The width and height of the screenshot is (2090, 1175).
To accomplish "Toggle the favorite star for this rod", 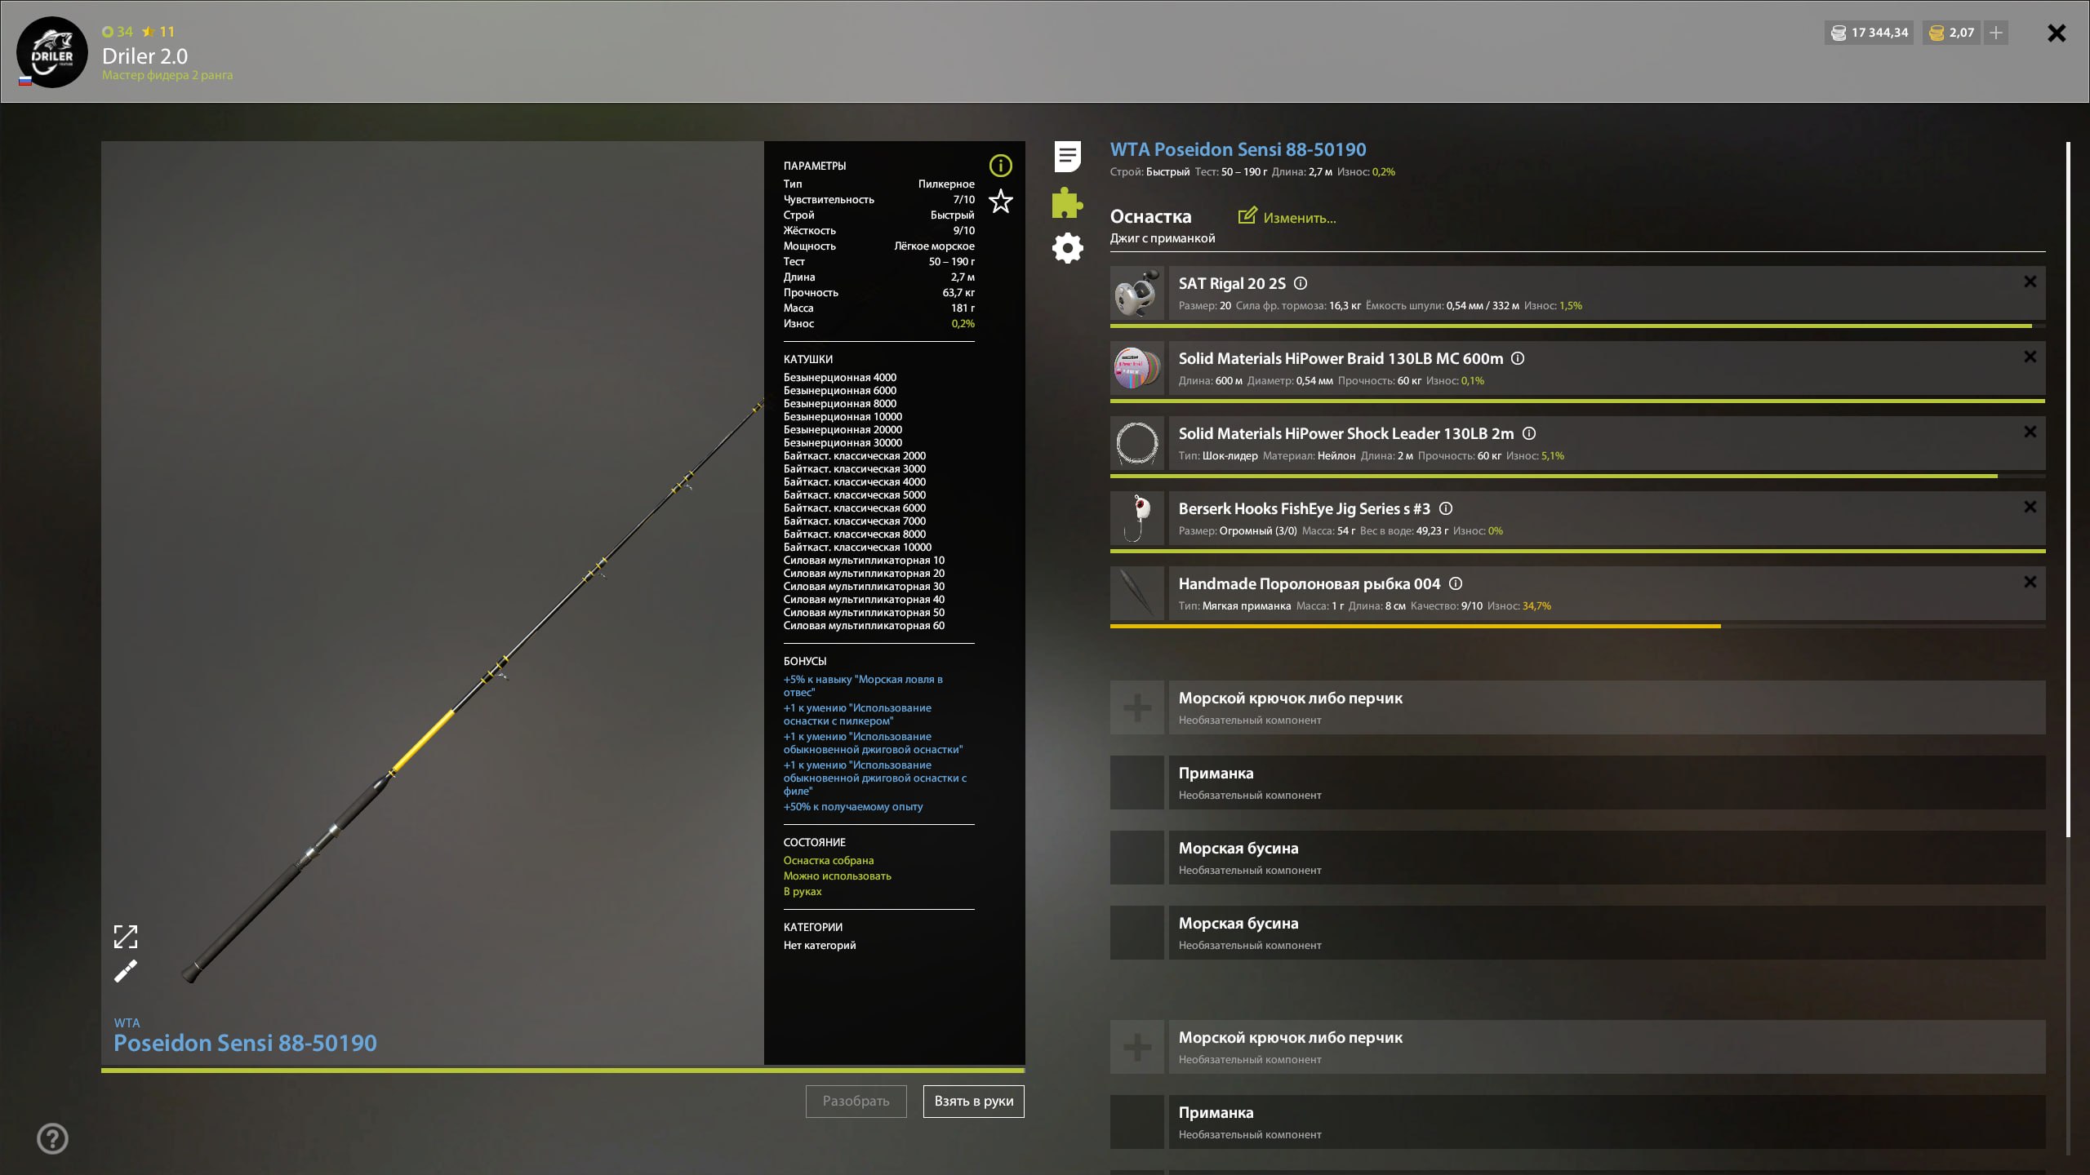I will pos(1000,201).
